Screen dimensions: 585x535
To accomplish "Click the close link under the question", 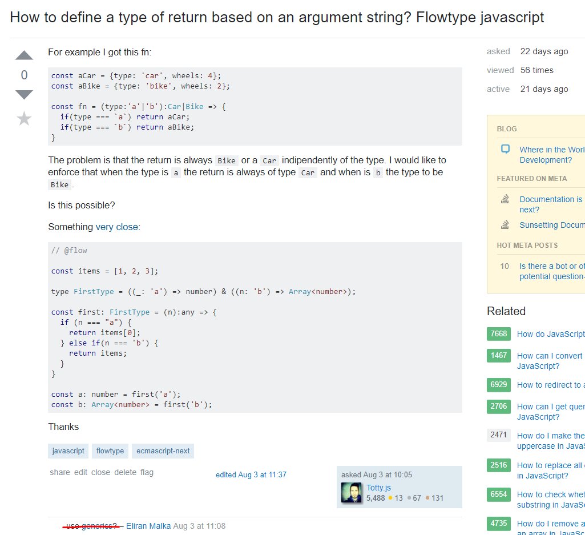I will coord(100,472).
